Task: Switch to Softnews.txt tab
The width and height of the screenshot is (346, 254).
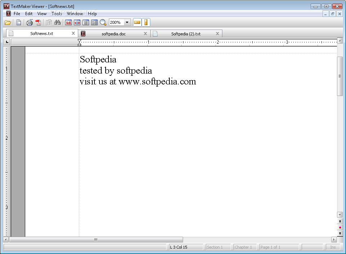Action: coord(42,34)
